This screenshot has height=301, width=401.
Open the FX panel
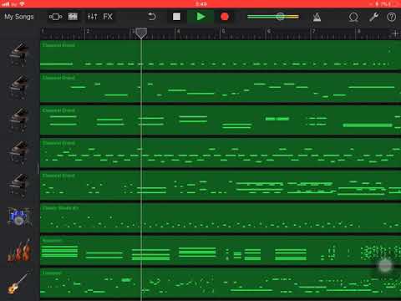tap(108, 17)
